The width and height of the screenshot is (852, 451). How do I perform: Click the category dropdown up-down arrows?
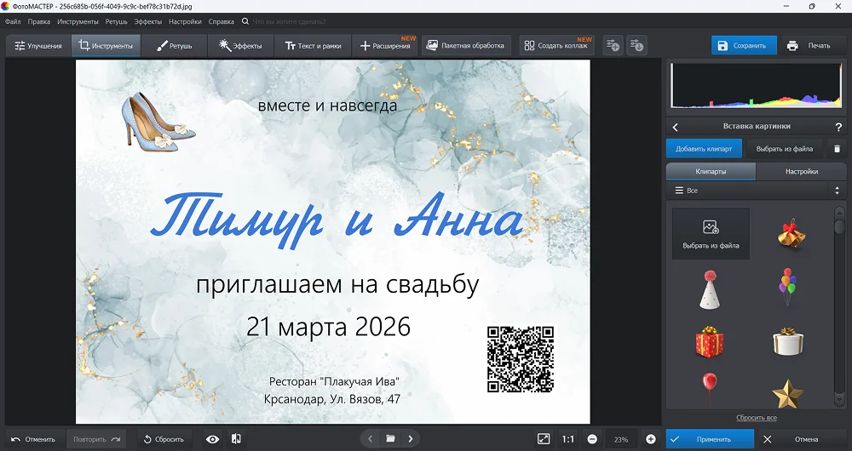click(836, 191)
